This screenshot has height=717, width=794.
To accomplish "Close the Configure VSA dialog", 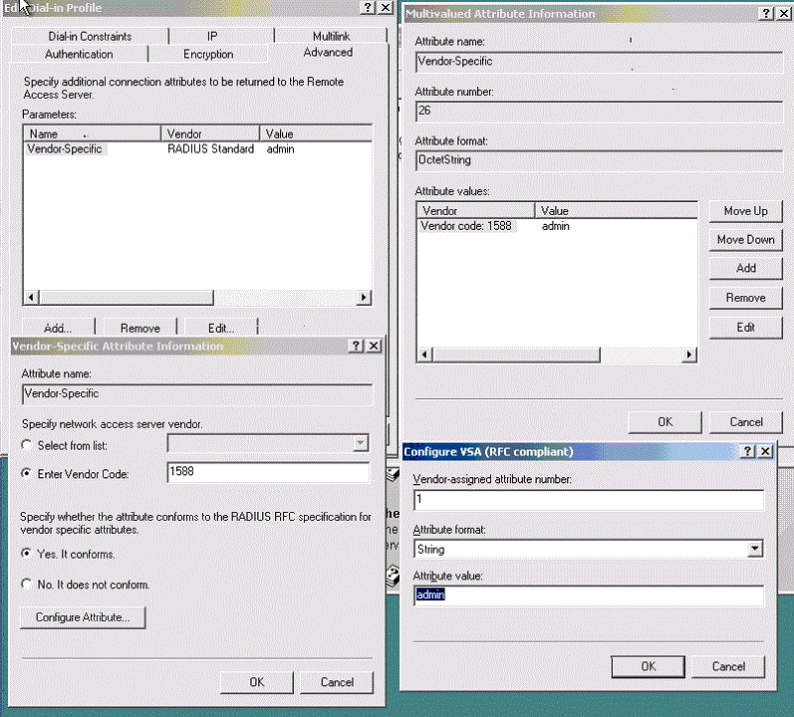I will tap(765, 451).
